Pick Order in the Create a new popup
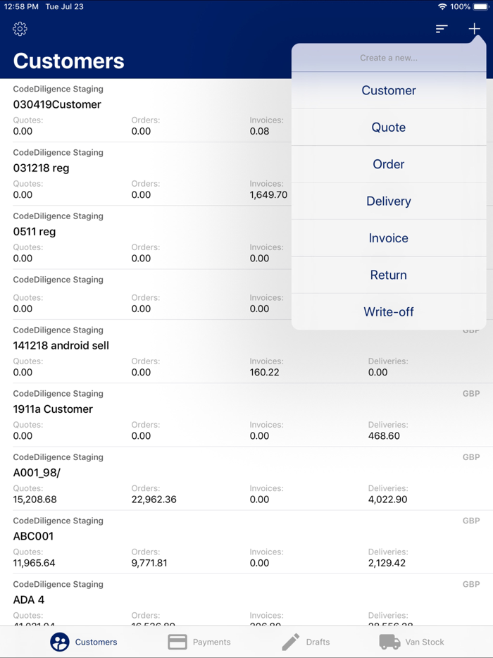 pos(389,164)
